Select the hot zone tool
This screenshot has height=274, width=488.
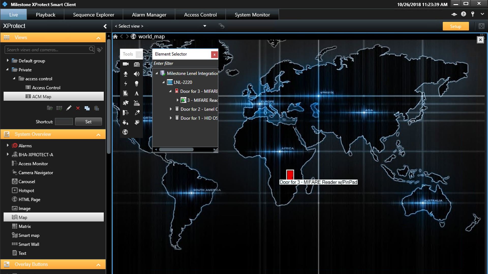coord(126,93)
